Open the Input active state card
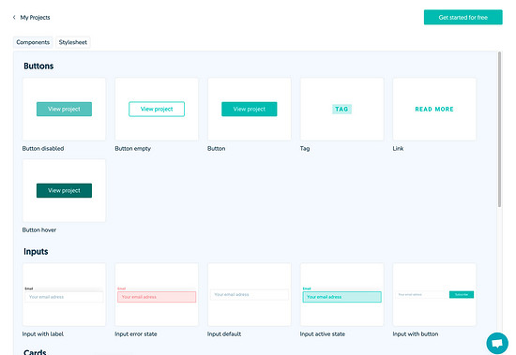 [341, 294]
